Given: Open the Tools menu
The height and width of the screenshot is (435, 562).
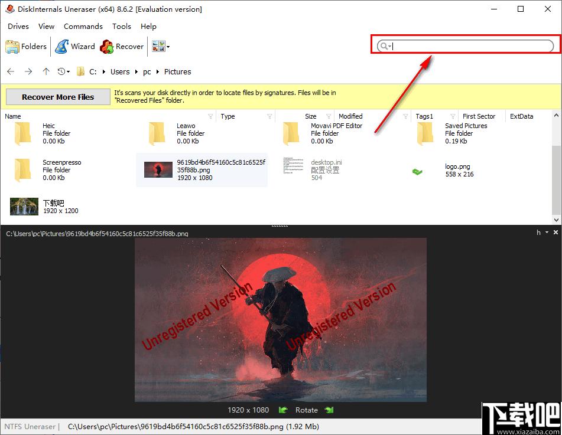Looking at the screenshot, I should [x=122, y=26].
